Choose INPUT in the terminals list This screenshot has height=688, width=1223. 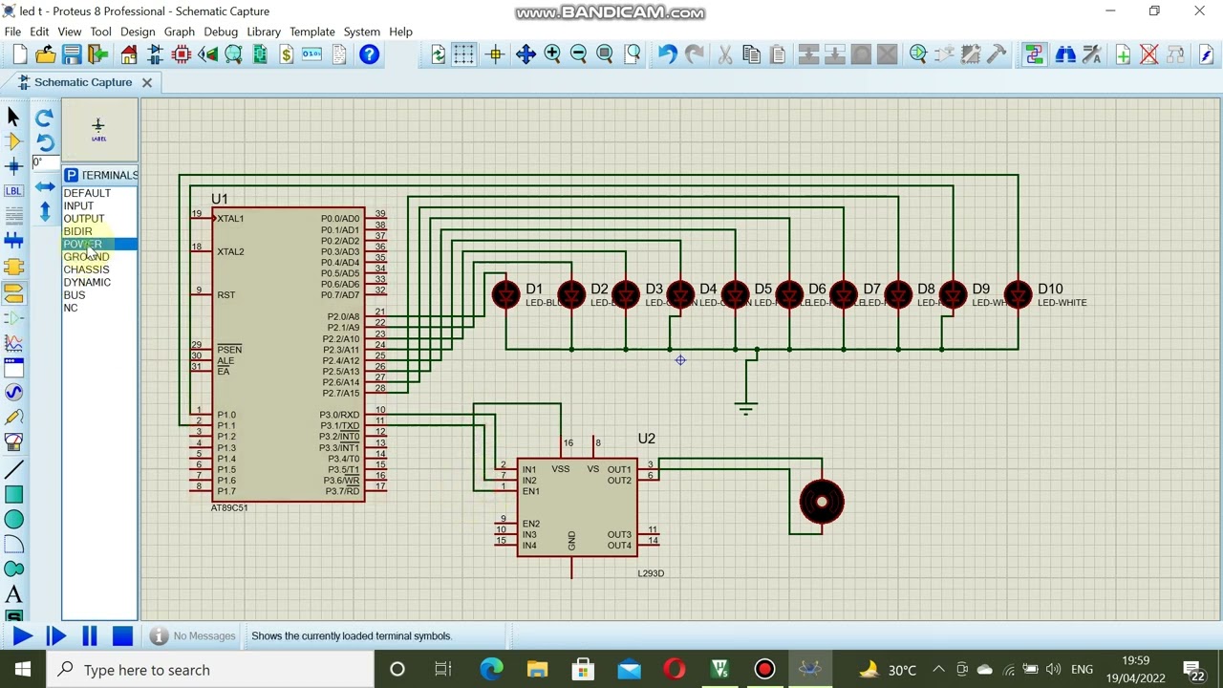click(x=78, y=205)
